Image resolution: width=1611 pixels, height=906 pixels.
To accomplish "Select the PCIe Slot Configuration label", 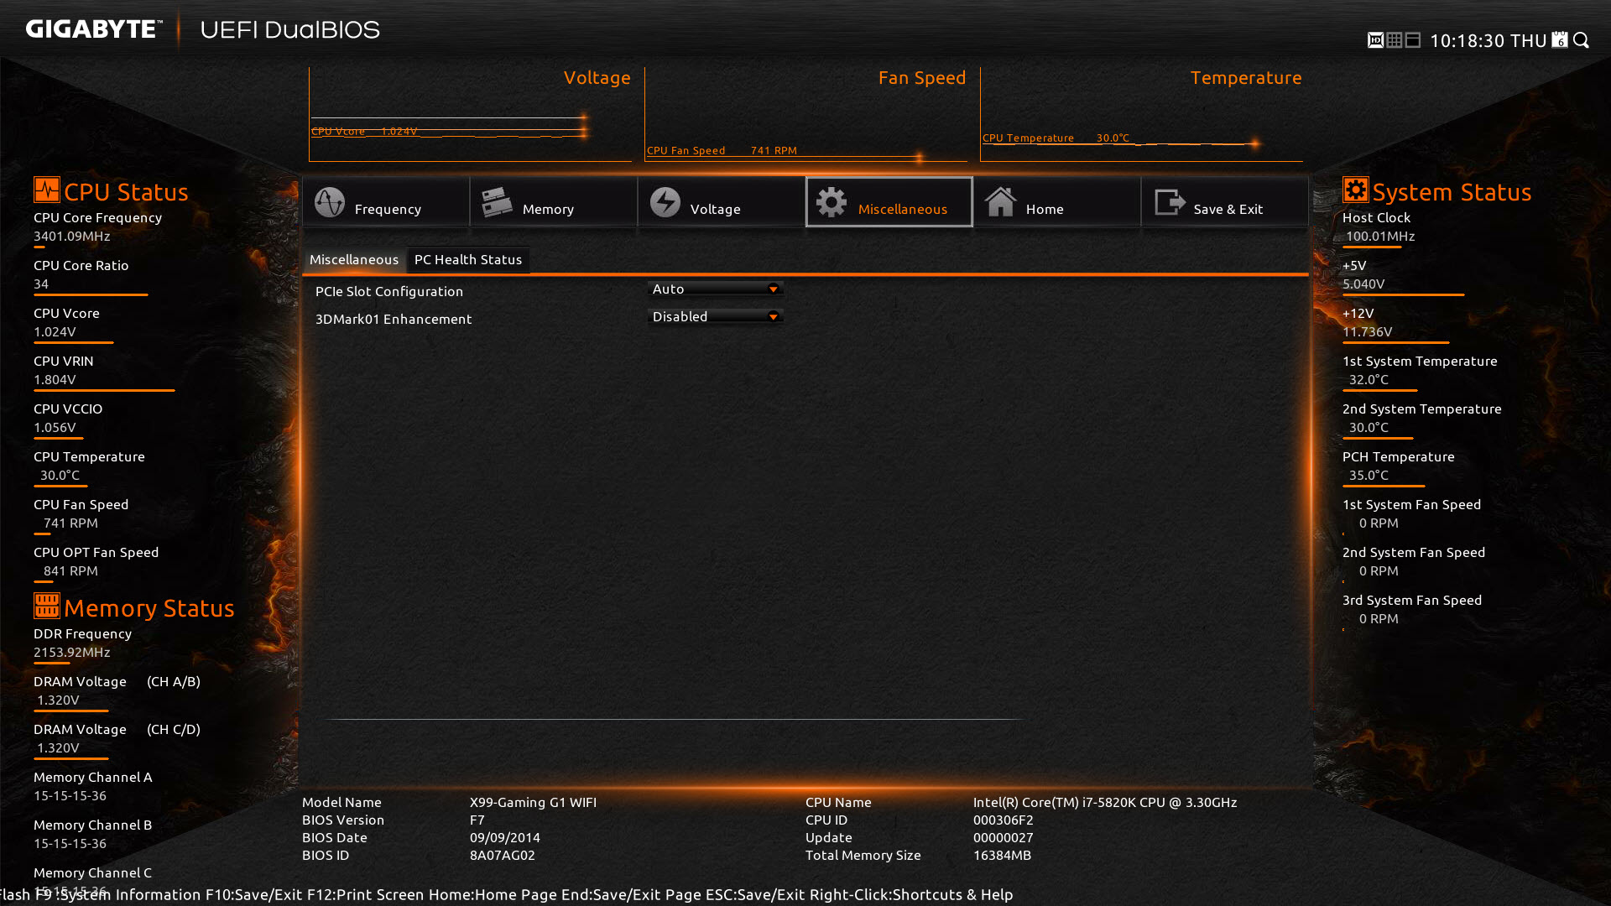I will tap(389, 292).
